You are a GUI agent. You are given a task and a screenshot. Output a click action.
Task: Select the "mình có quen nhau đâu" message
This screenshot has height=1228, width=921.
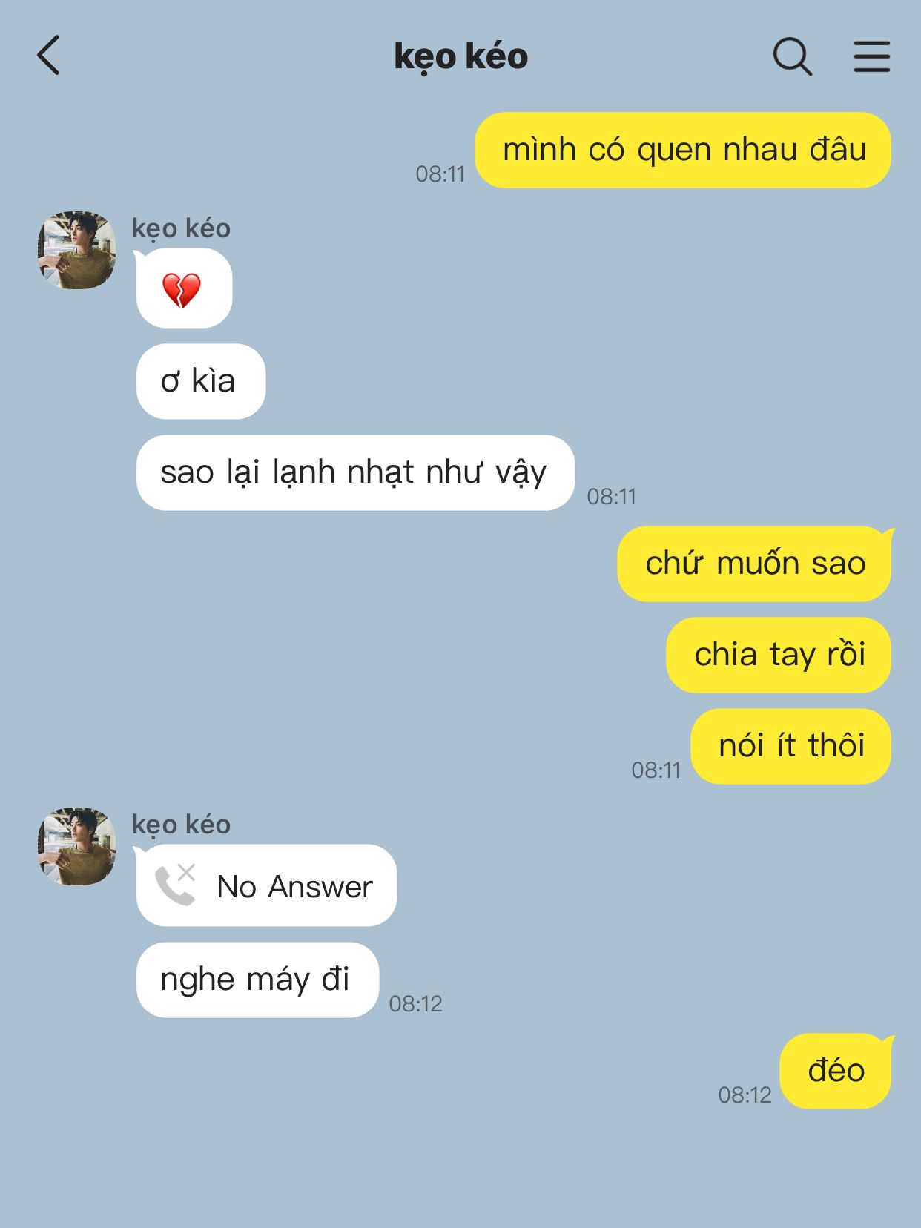tap(683, 150)
